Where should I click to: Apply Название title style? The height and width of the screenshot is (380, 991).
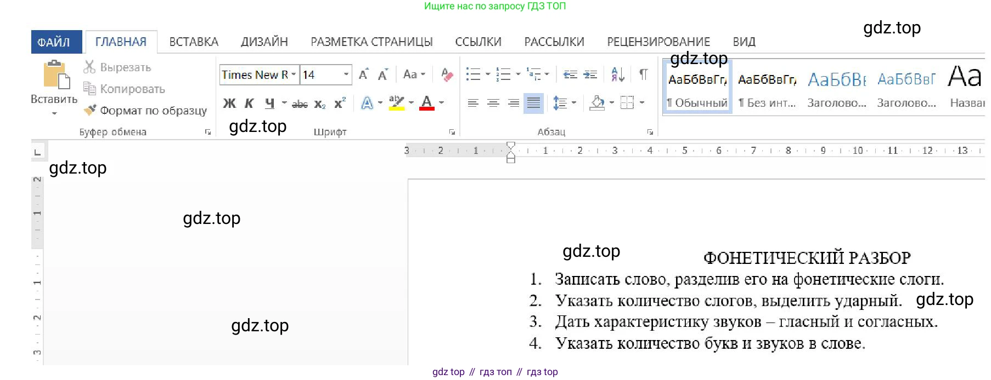coord(965,88)
